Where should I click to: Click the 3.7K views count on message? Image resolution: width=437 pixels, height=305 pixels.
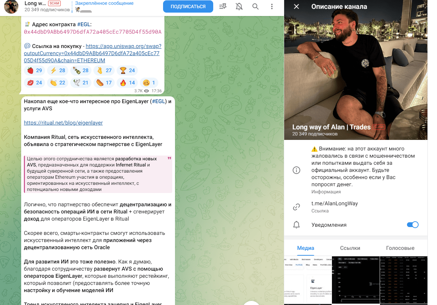(142, 91)
